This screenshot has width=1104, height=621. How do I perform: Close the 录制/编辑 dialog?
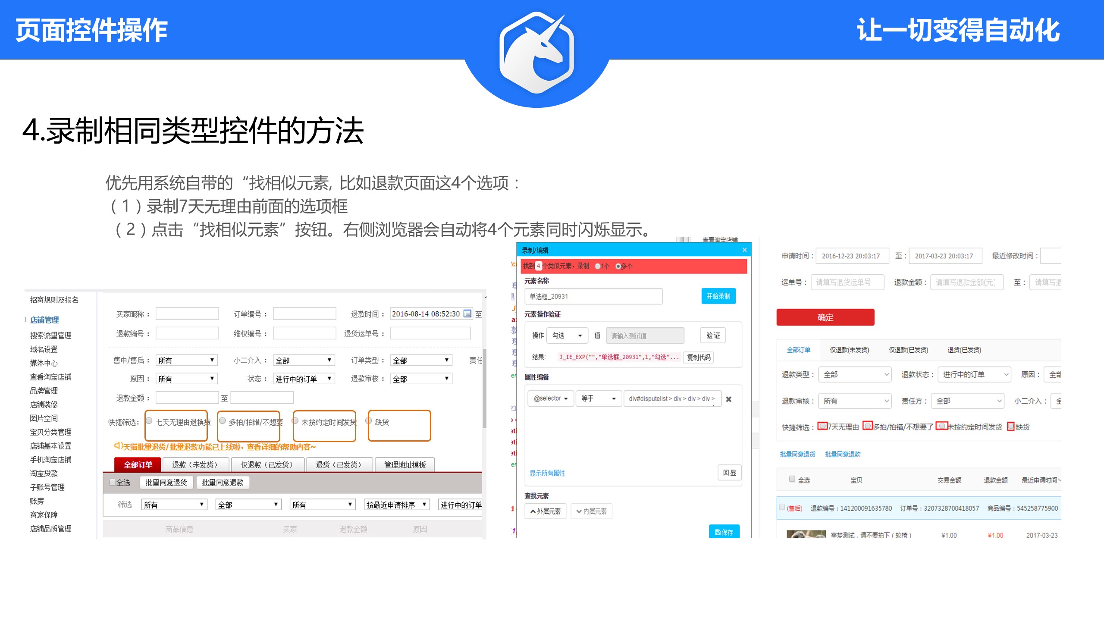coord(744,250)
